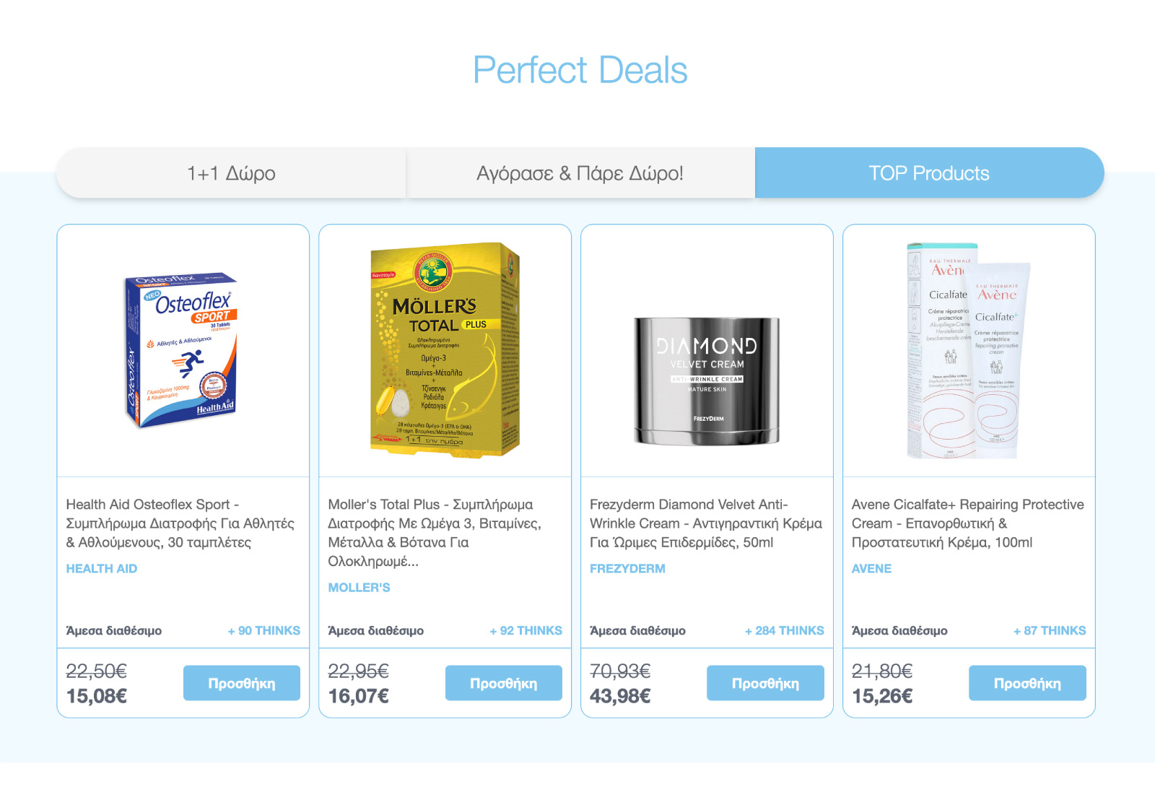The image size is (1155, 792).
Task: Click the AVENE brand link
Action: point(871,569)
